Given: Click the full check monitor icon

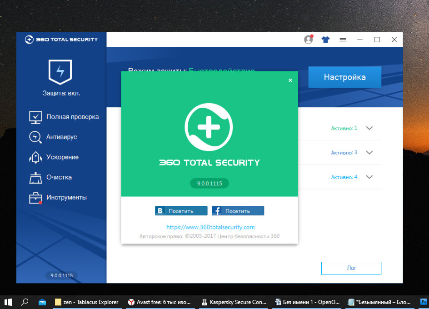Looking at the screenshot, I should (35, 117).
